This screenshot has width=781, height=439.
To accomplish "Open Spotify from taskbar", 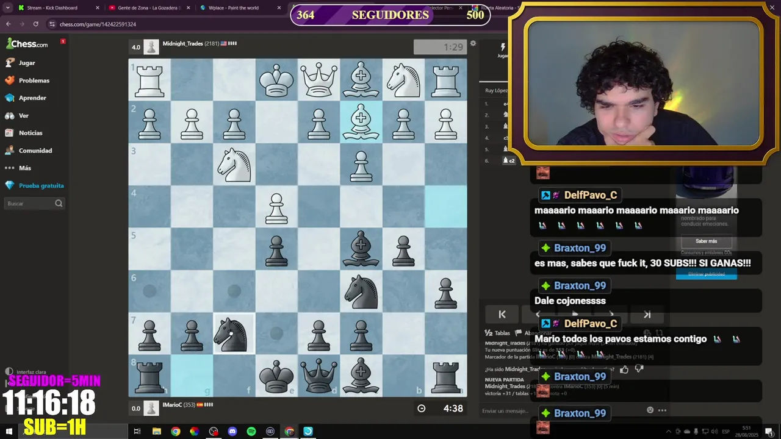I will [251, 431].
